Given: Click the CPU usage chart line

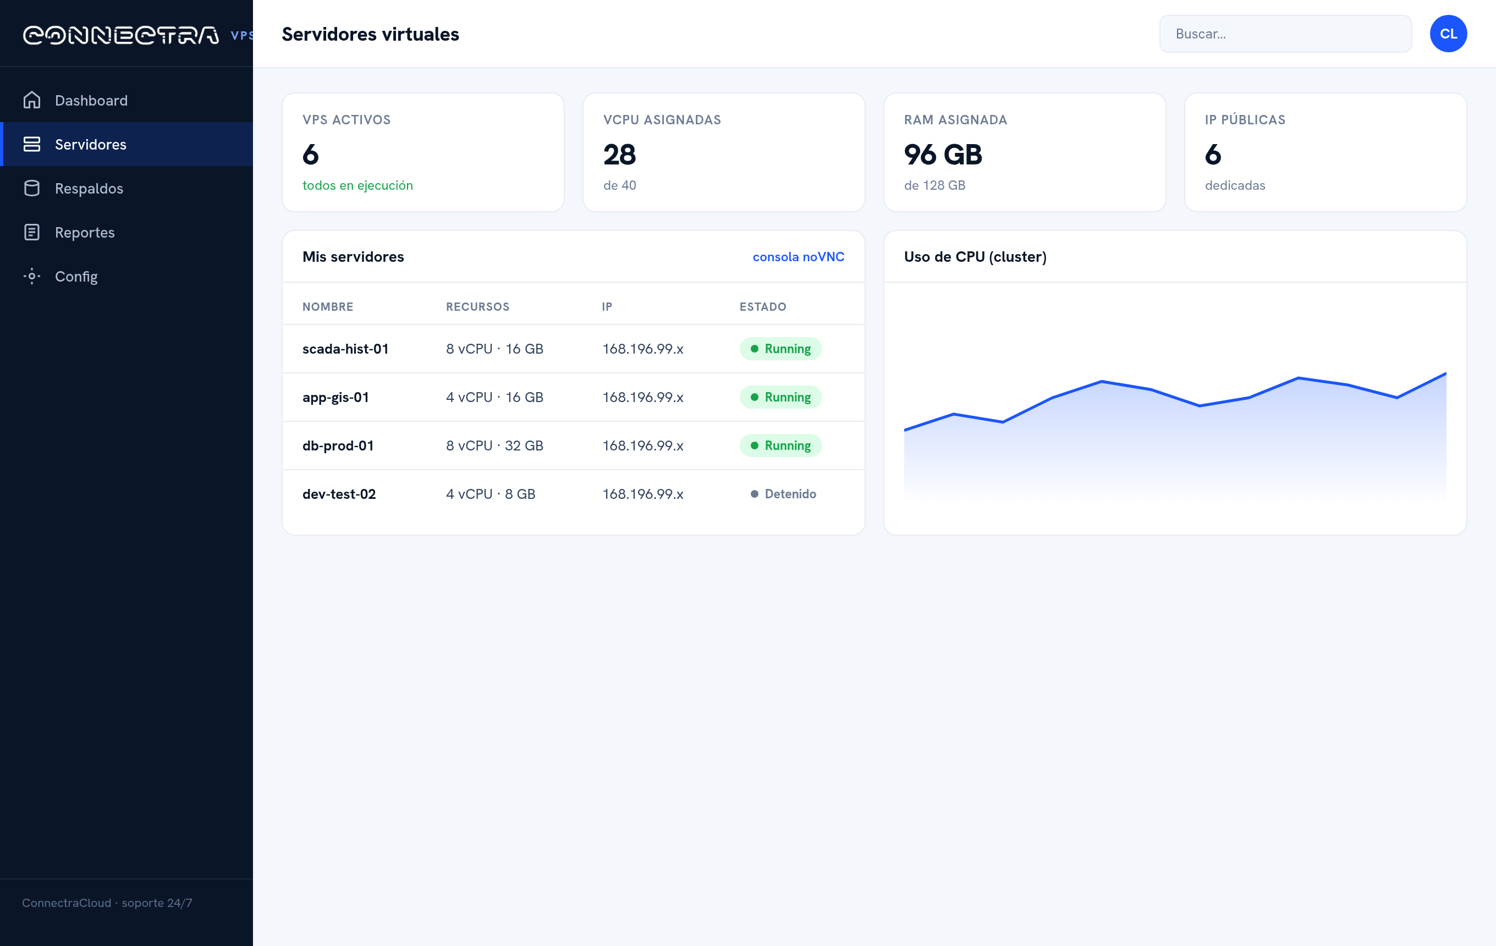Looking at the screenshot, I should (1174, 398).
